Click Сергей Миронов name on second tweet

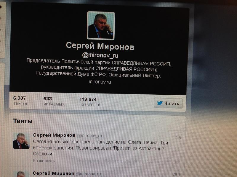[x=54, y=173]
